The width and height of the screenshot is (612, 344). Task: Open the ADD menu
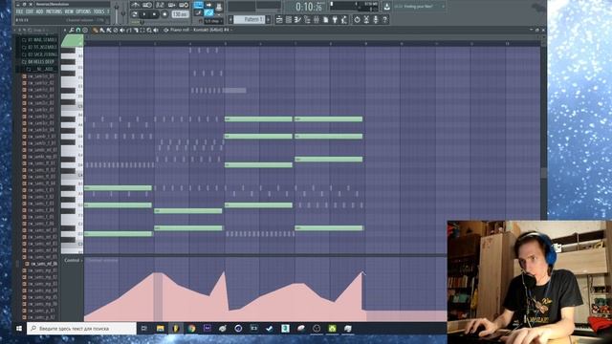(x=39, y=11)
